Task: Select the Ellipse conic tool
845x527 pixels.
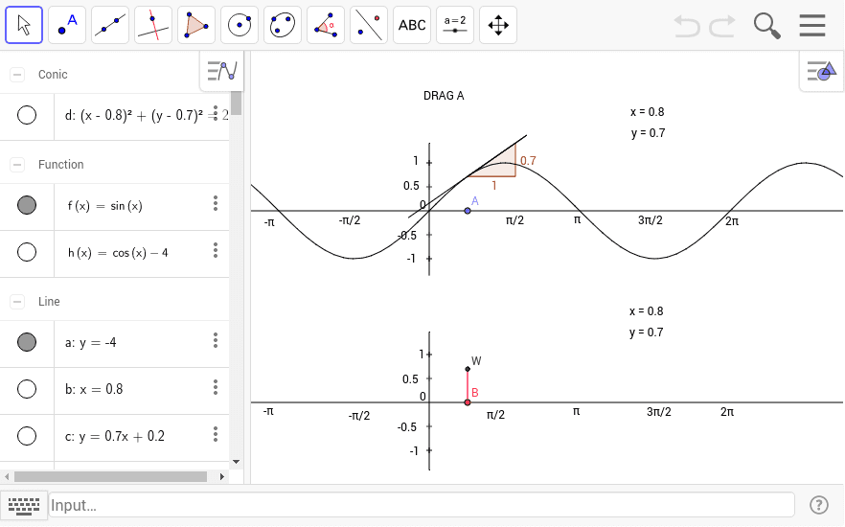Action: pos(283,25)
